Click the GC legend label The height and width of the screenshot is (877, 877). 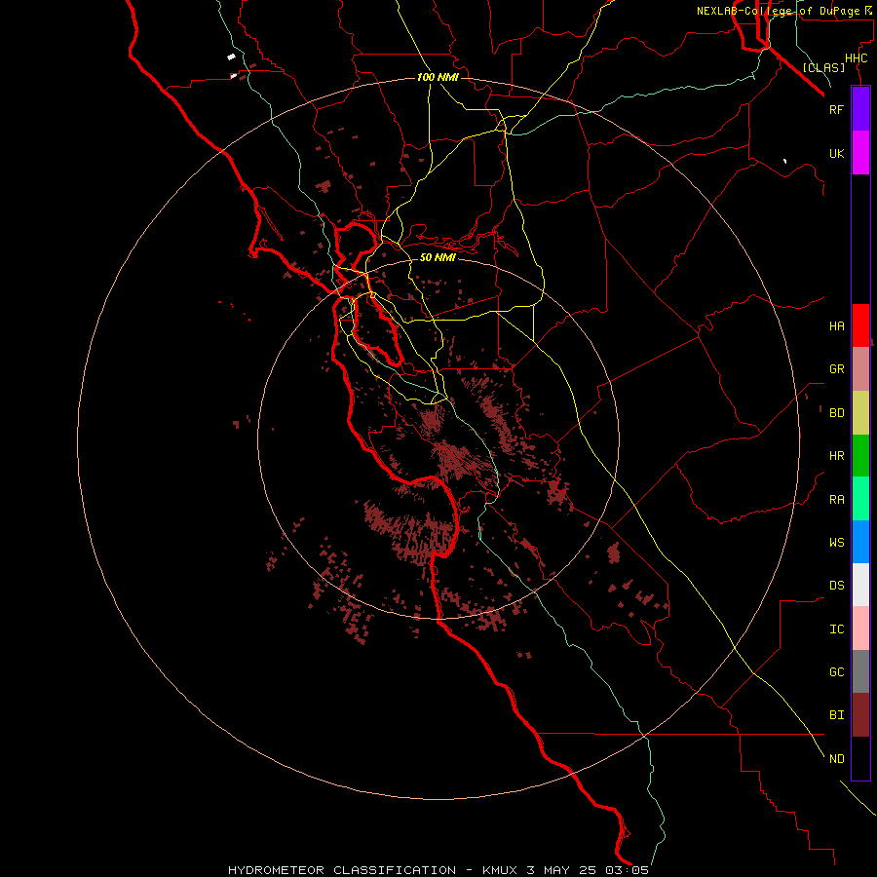point(836,671)
